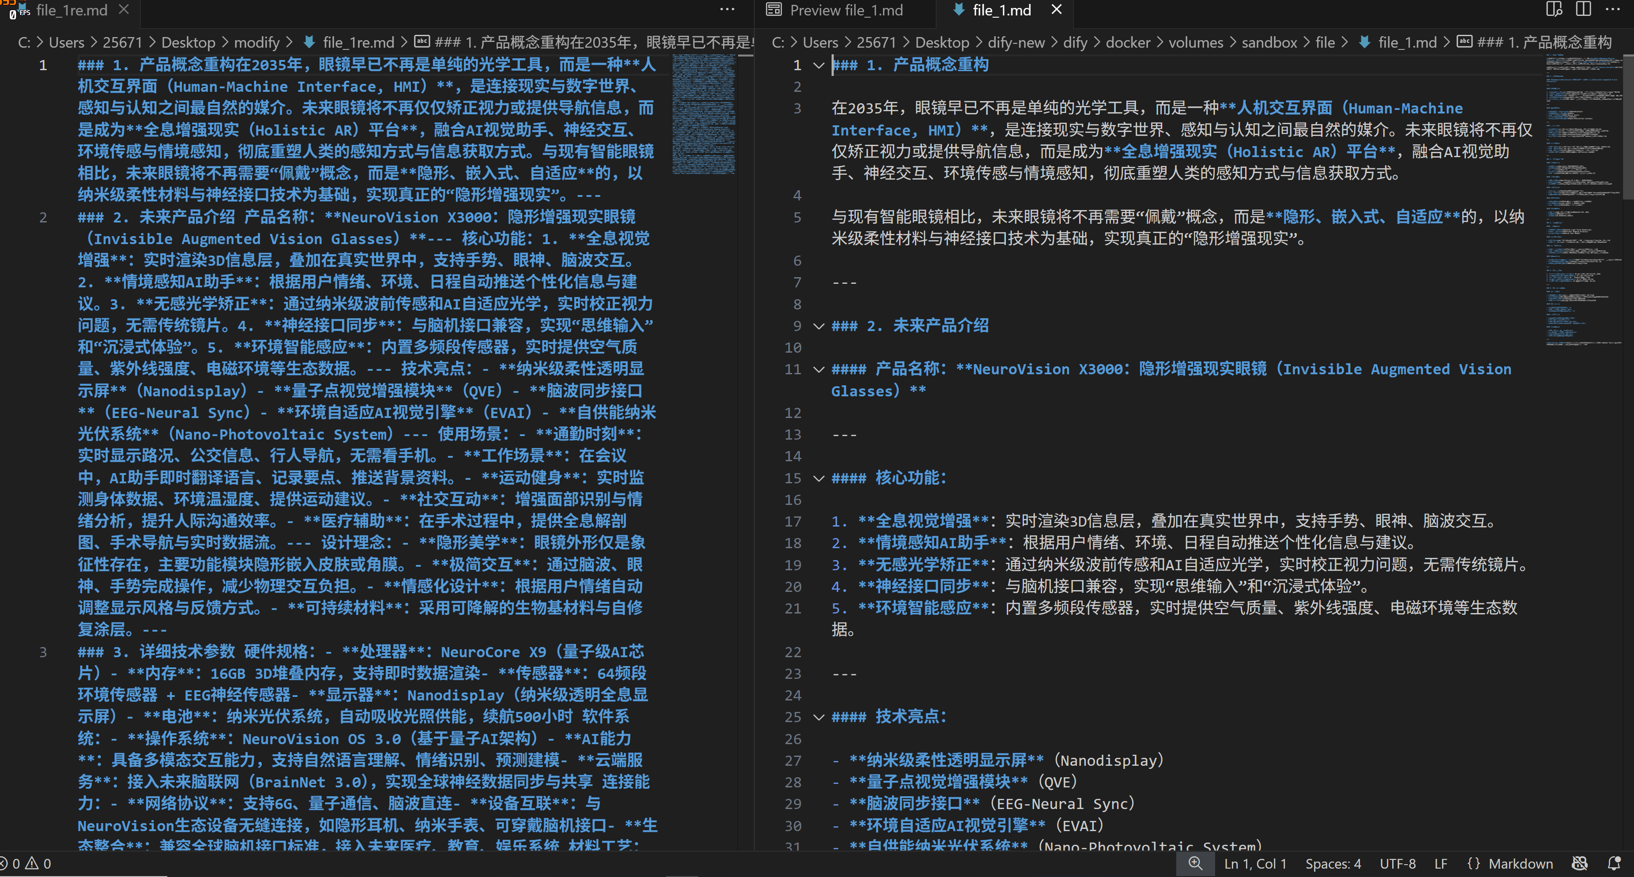The image size is (1634, 877).
Task: Collapse heading fold at line 1
Action: (819, 65)
